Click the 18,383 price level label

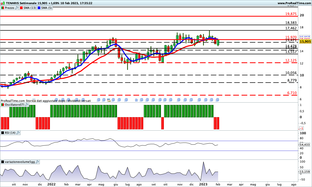click(x=291, y=23)
